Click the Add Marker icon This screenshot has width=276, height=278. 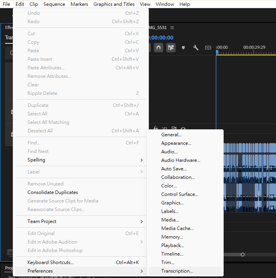pos(183,48)
